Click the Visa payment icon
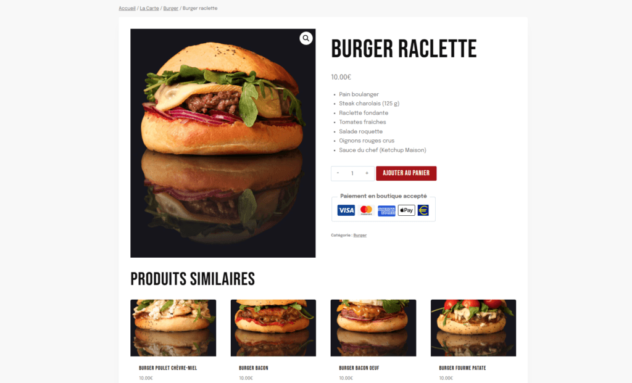632x383 pixels. click(x=346, y=210)
